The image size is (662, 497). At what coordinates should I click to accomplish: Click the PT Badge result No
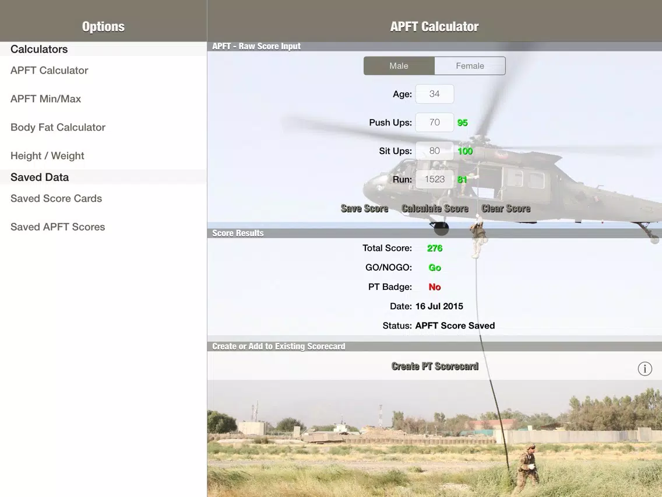(x=435, y=287)
